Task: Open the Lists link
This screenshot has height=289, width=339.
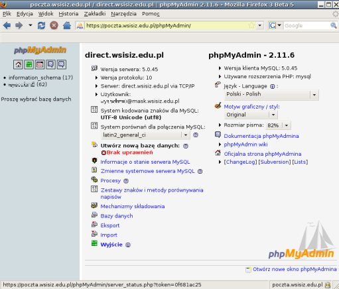Action: (300, 162)
